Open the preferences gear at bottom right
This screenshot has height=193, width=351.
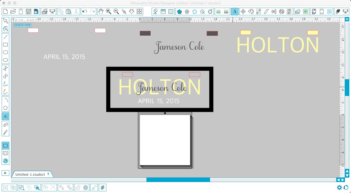coord(339,188)
